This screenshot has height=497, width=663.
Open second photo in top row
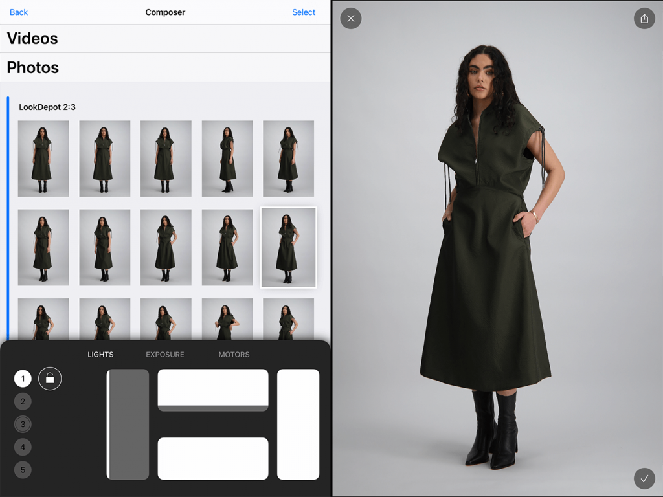pos(104,159)
